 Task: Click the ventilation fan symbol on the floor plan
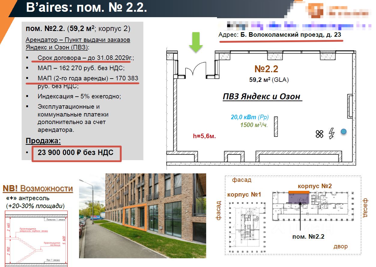click(x=319, y=134)
